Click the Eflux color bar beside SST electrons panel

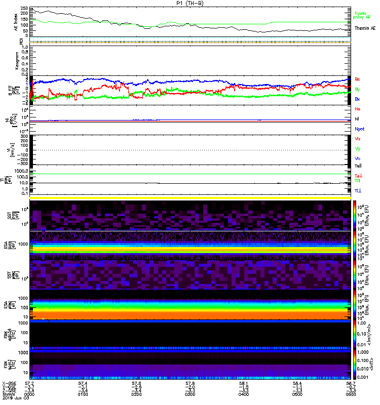(x=355, y=275)
